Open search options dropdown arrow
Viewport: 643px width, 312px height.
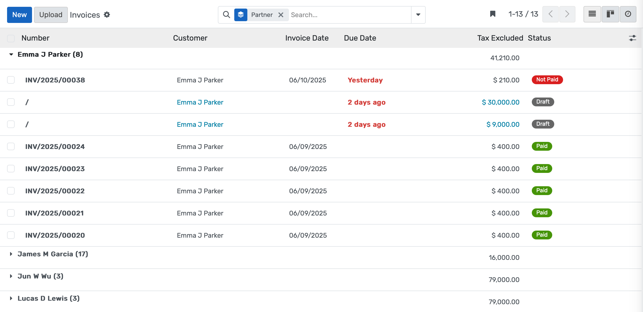(418, 15)
